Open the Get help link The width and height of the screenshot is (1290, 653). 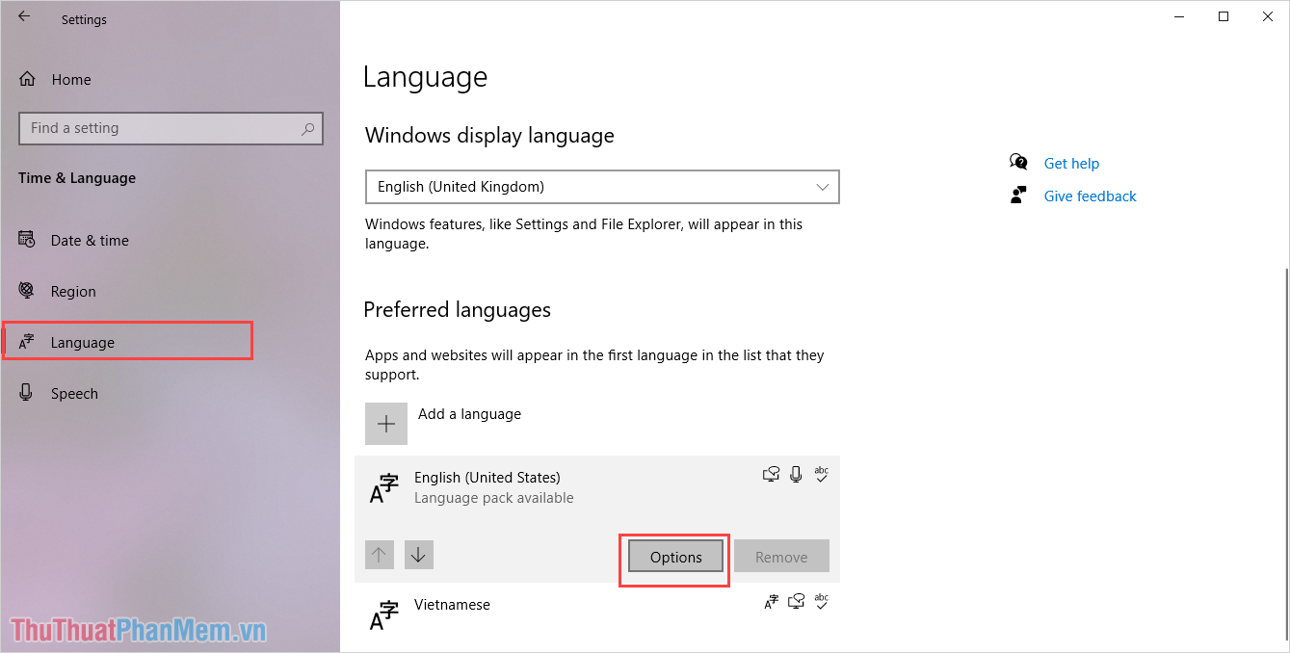click(x=1071, y=163)
